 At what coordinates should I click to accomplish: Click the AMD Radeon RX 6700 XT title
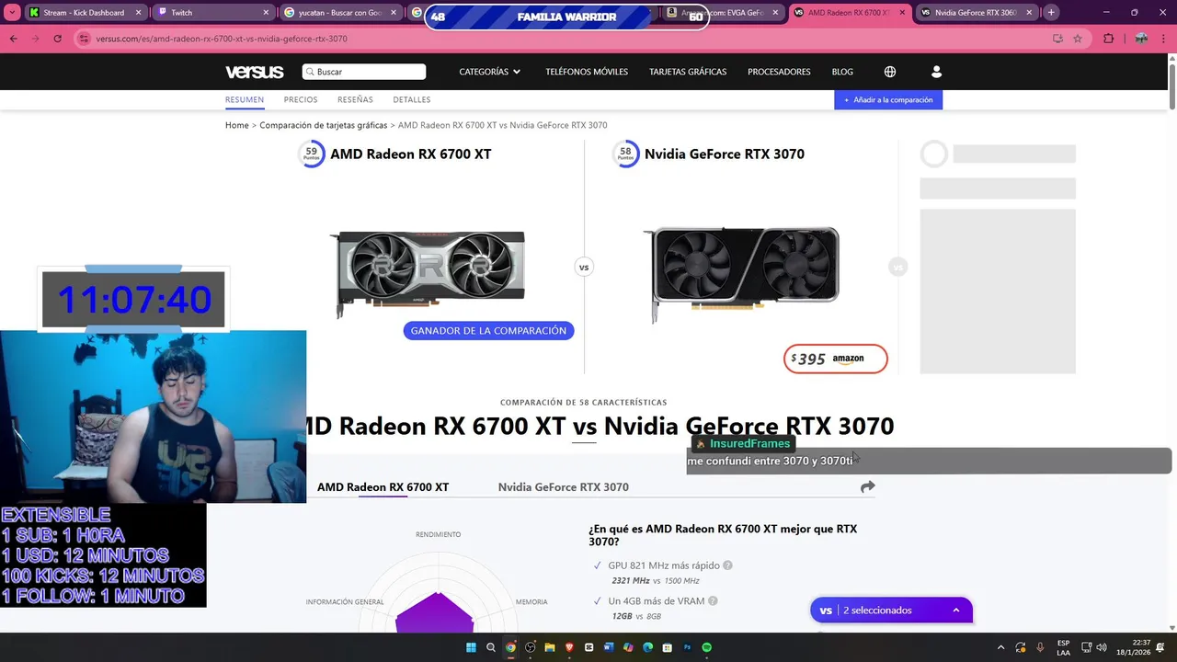[411, 154]
